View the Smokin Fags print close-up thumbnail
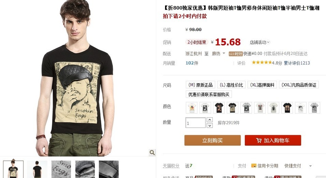The height and width of the screenshot is (178, 326). (61, 169)
